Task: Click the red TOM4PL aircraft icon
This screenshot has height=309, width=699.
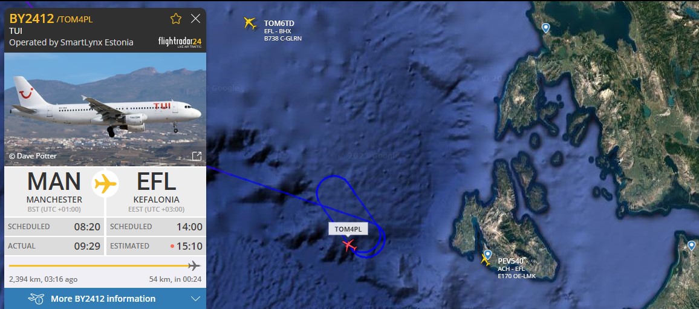Action: coord(349,245)
